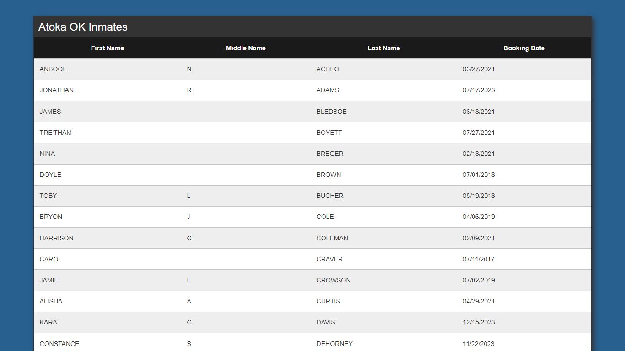625x351 pixels.
Task: Click booking date 02/18/2021
Action: click(479, 154)
